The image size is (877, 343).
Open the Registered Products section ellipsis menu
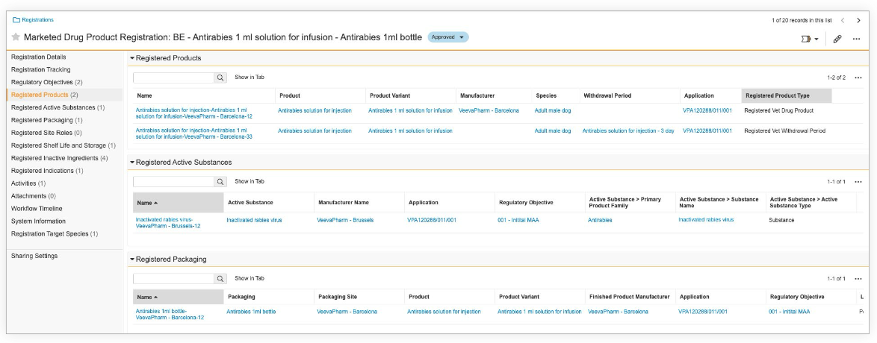tap(858, 78)
